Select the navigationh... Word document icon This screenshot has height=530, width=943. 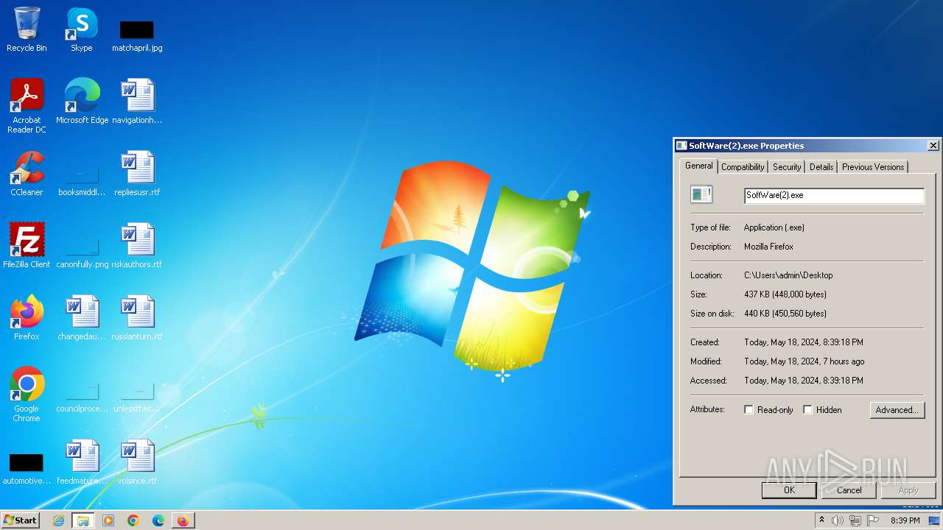[137, 102]
